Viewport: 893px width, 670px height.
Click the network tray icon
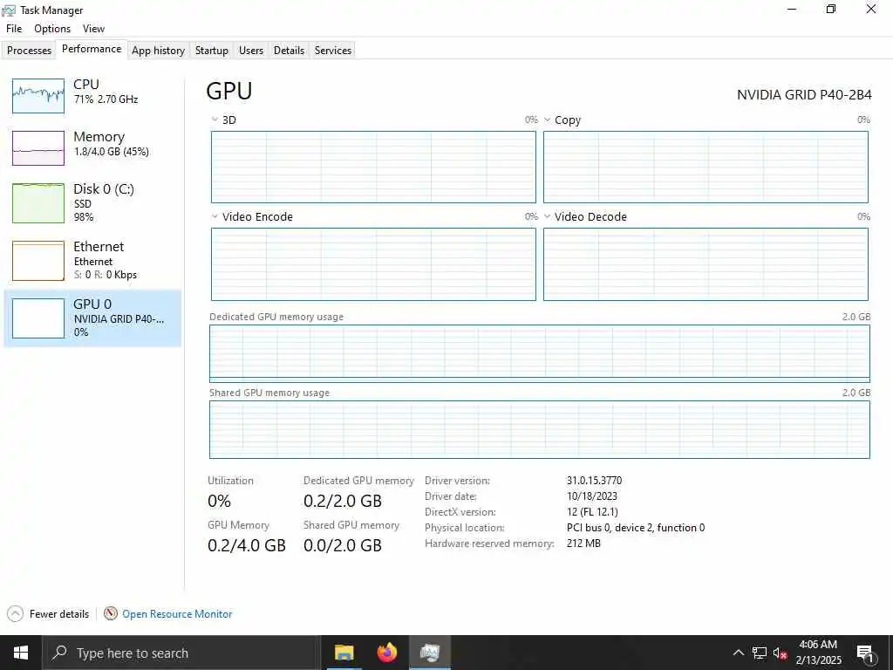pos(760,653)
